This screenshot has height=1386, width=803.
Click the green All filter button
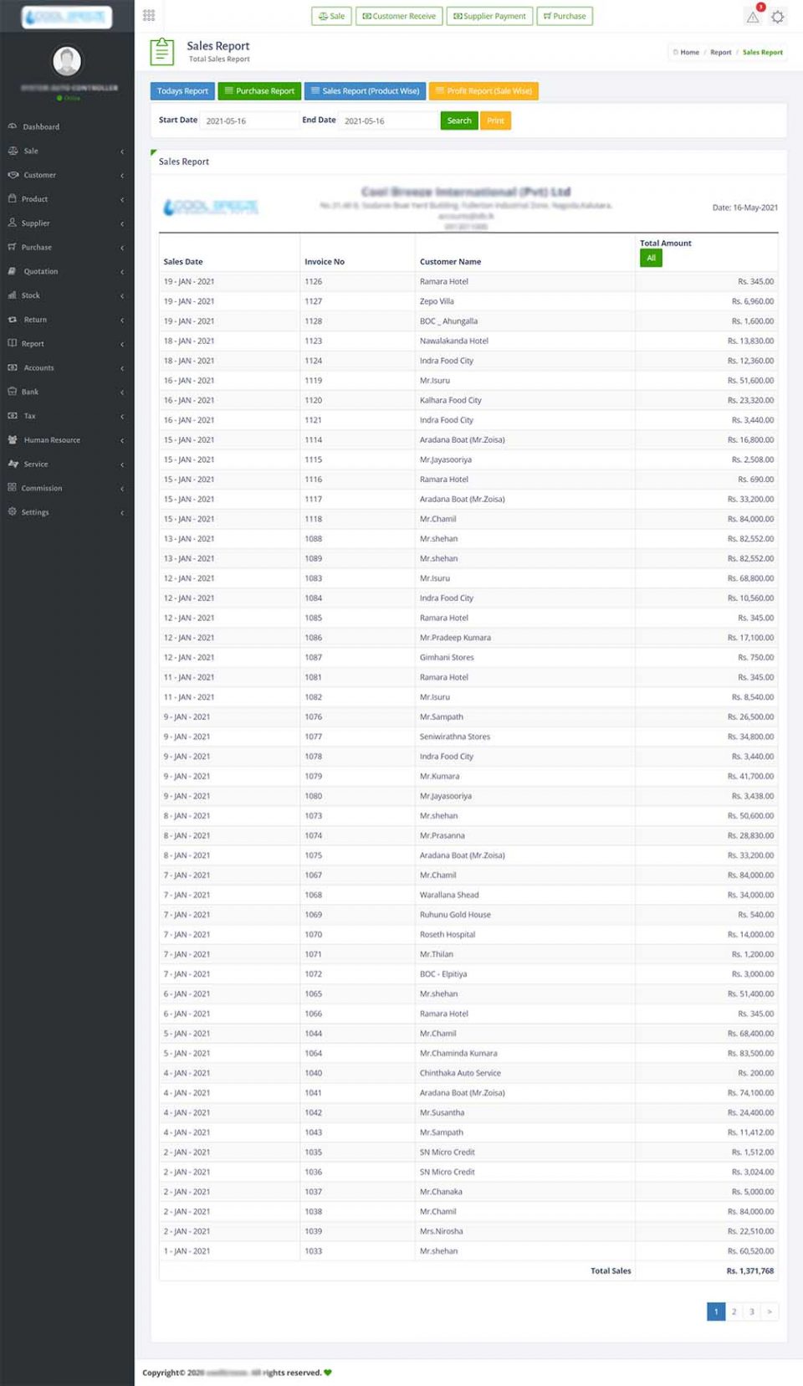click(651, 259)
